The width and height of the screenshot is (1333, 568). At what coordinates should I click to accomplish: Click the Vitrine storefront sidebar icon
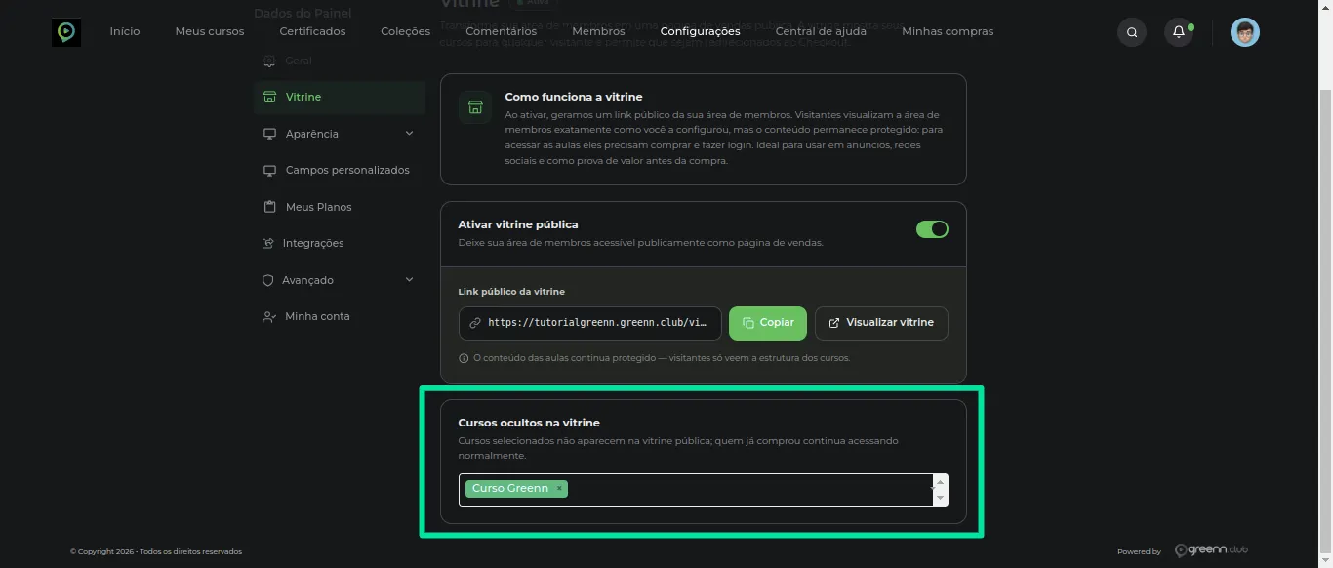tap(269, 98)
